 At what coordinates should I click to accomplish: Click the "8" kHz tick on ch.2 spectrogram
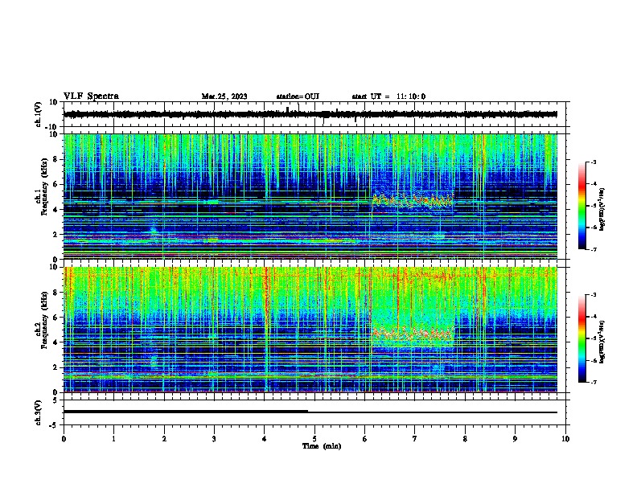tap(56, 293)
